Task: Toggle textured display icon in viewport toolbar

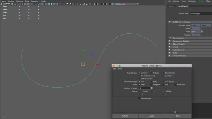Action: [x=57, y=4]
